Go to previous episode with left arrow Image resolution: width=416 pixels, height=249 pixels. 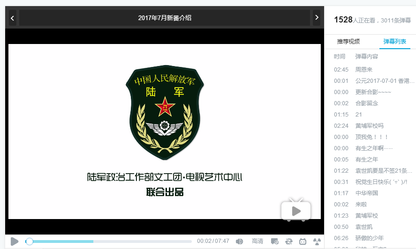tap(13, 18)
